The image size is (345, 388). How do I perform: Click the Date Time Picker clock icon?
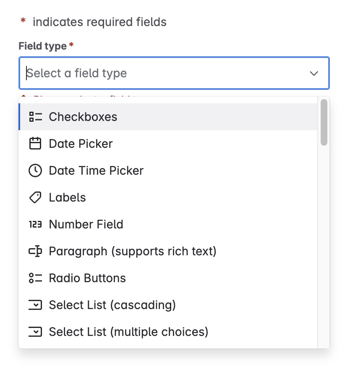coord(35,170)
